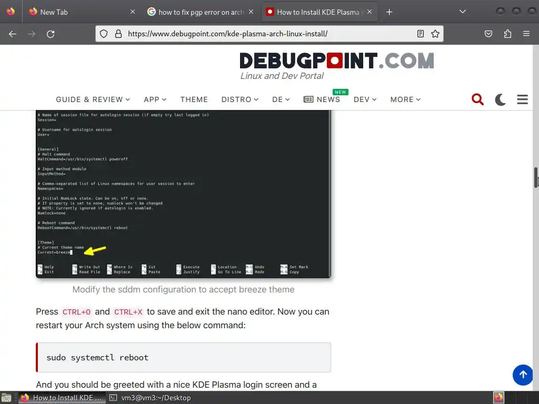Click the DEBUGPOINT.COM logo
539x404 pixels.
(x=336, y=61)
